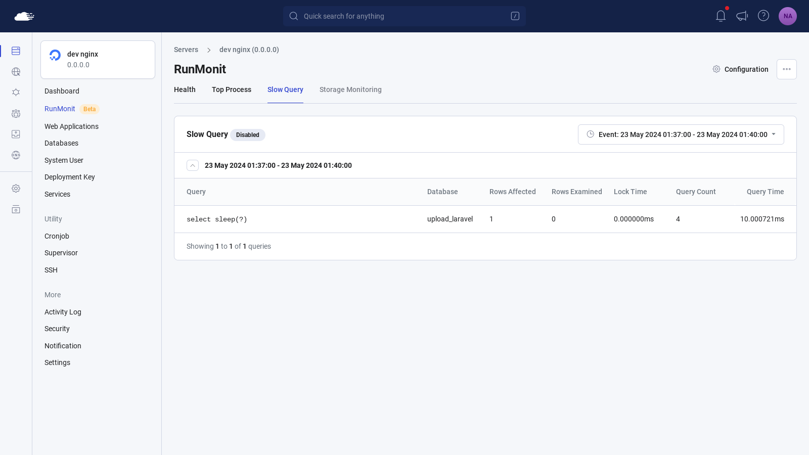Expand the Event date range dropdown
The height and width of the screenshot is (455, 809).
pyautogui.click(x=681, y=134)
